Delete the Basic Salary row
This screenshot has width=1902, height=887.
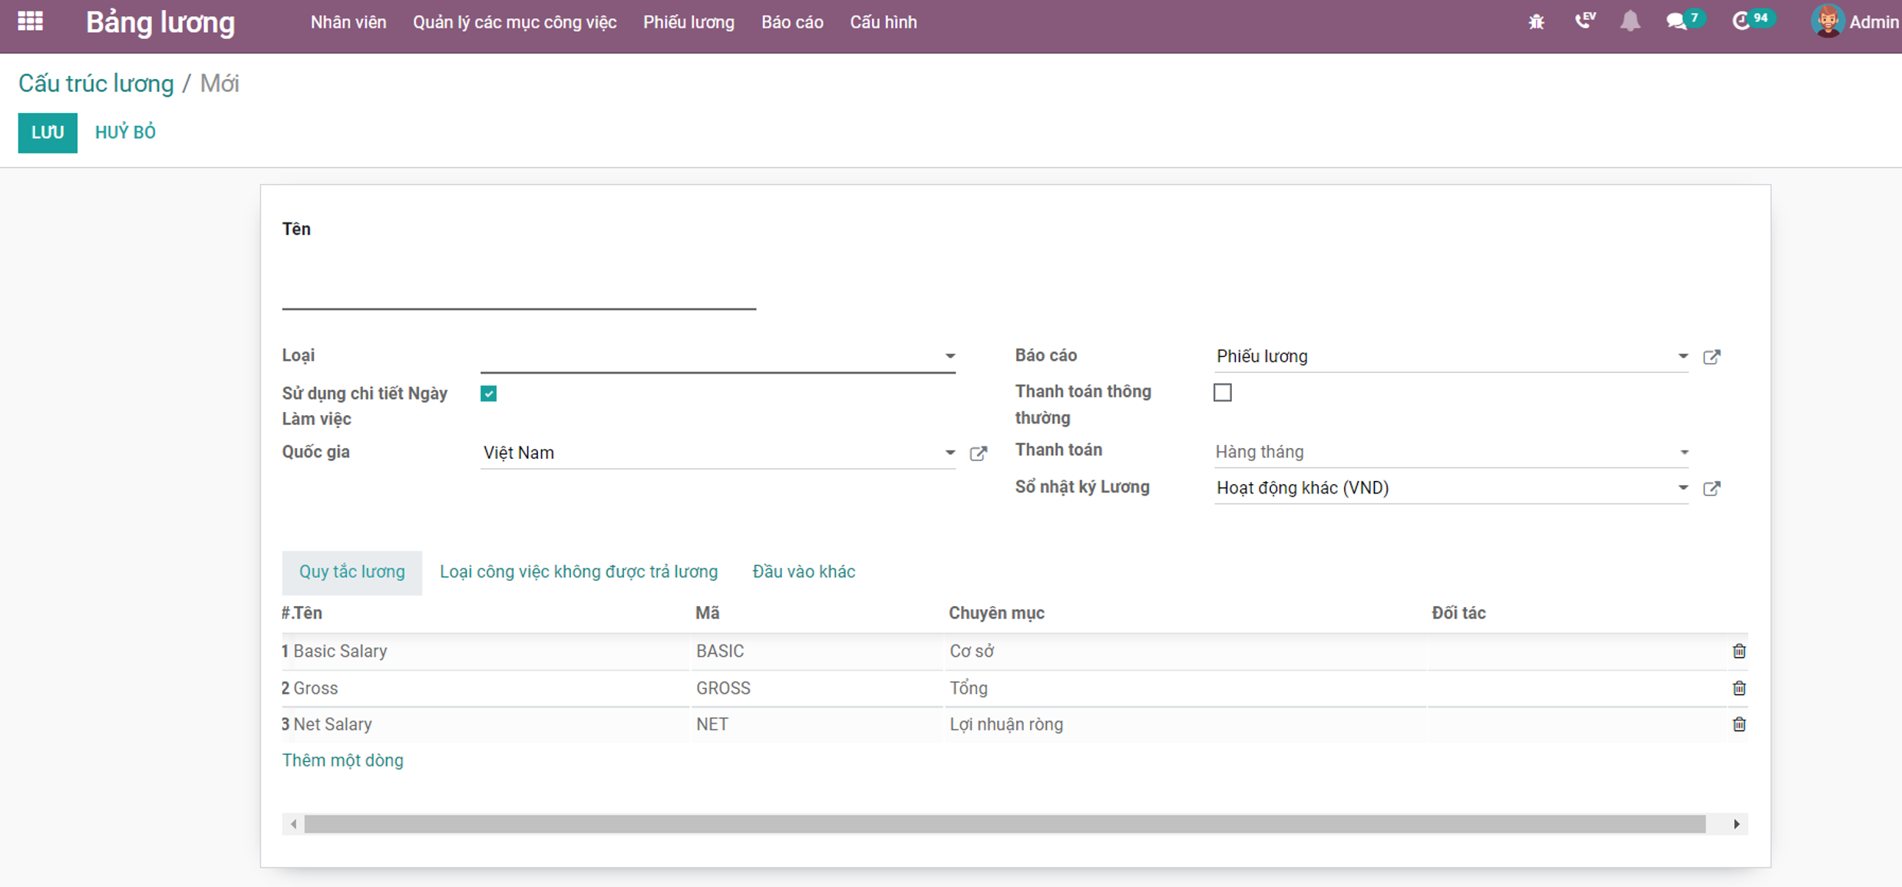(x=1739, y=651)
